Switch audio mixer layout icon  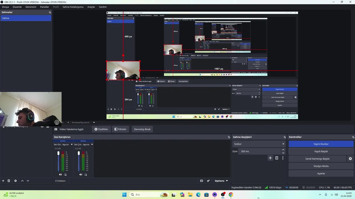coord(202,181)
